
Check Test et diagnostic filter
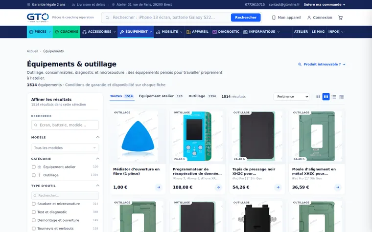pyautogui.click(x=34, y=212)
